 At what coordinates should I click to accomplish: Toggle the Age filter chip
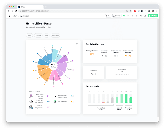coord(47,36)
